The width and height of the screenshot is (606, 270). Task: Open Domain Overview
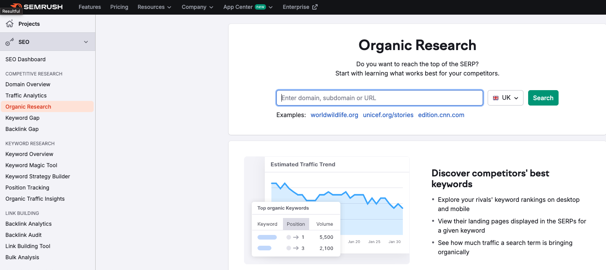tap(28, 84)
